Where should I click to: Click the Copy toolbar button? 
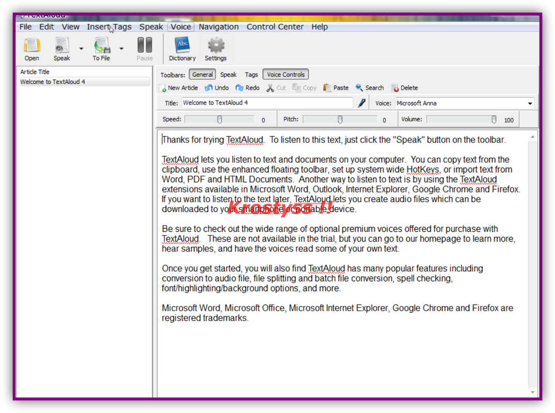305,88
